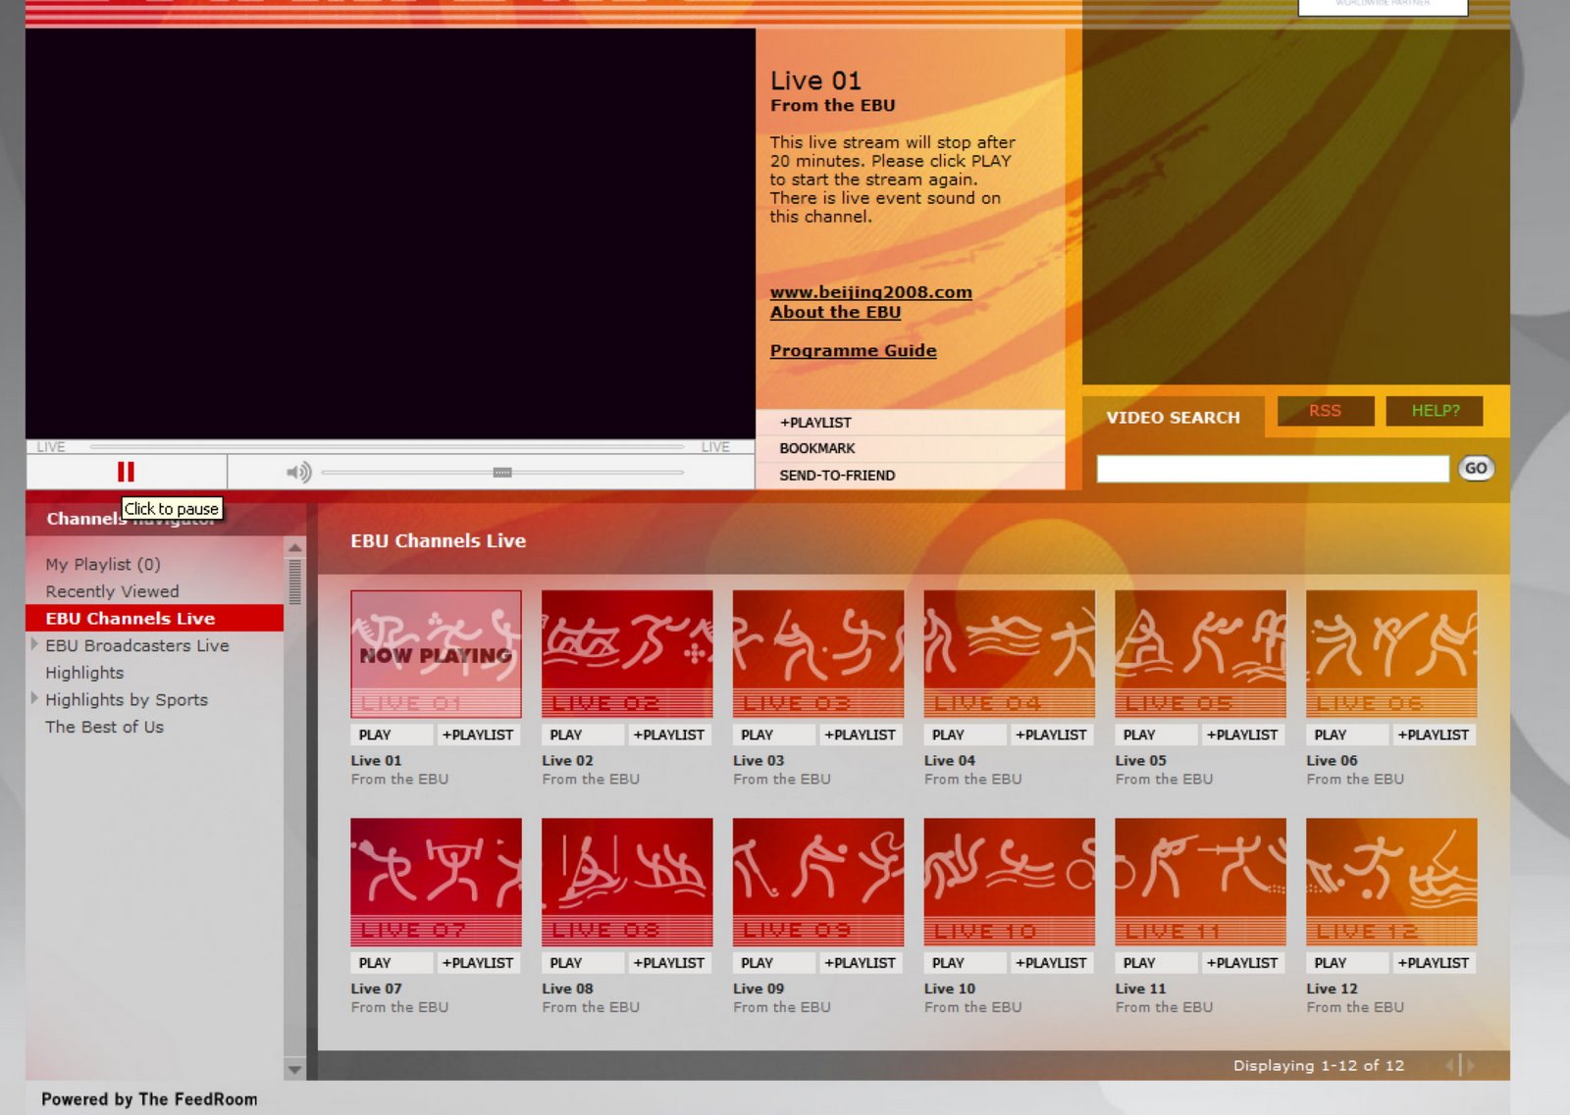Click PLAY under Live 04
Image resolution: width=1570 pixels, height=1115 pixels.
coord(965,735)
